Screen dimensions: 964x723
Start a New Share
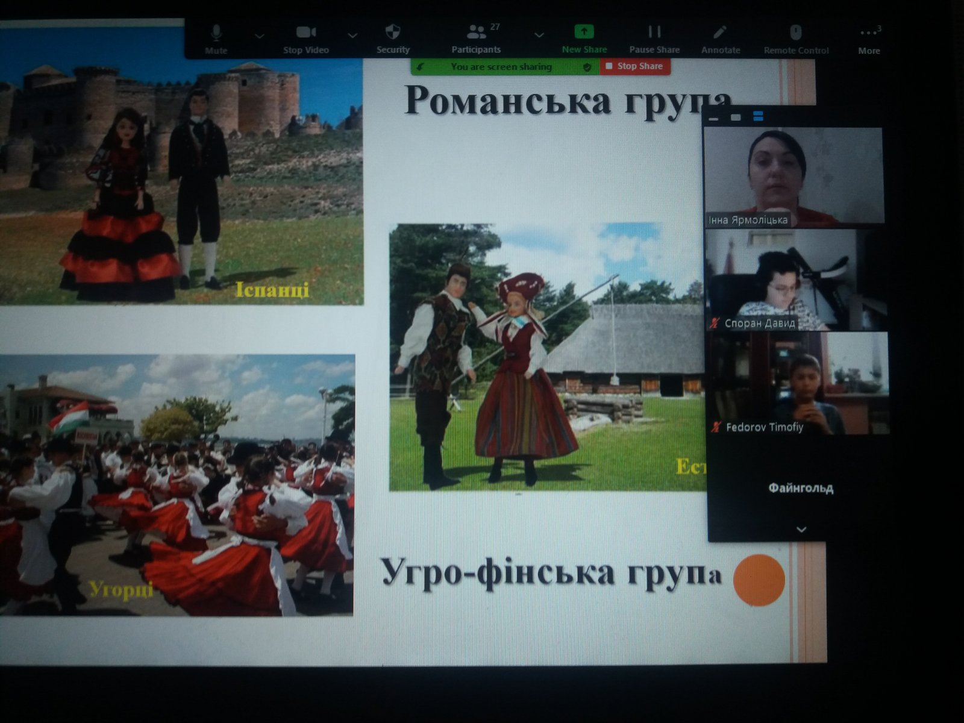pos(584,39)
